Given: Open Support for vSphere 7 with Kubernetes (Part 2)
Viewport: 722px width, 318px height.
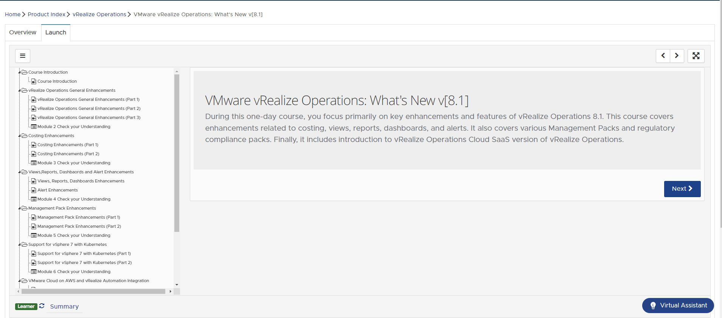Looking at the screenshot, I should click(x=85, y=262).
